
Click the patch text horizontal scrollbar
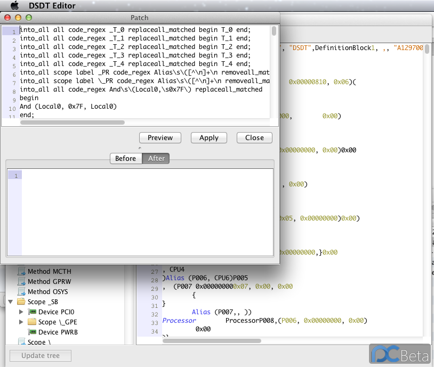tap(72, 123)
